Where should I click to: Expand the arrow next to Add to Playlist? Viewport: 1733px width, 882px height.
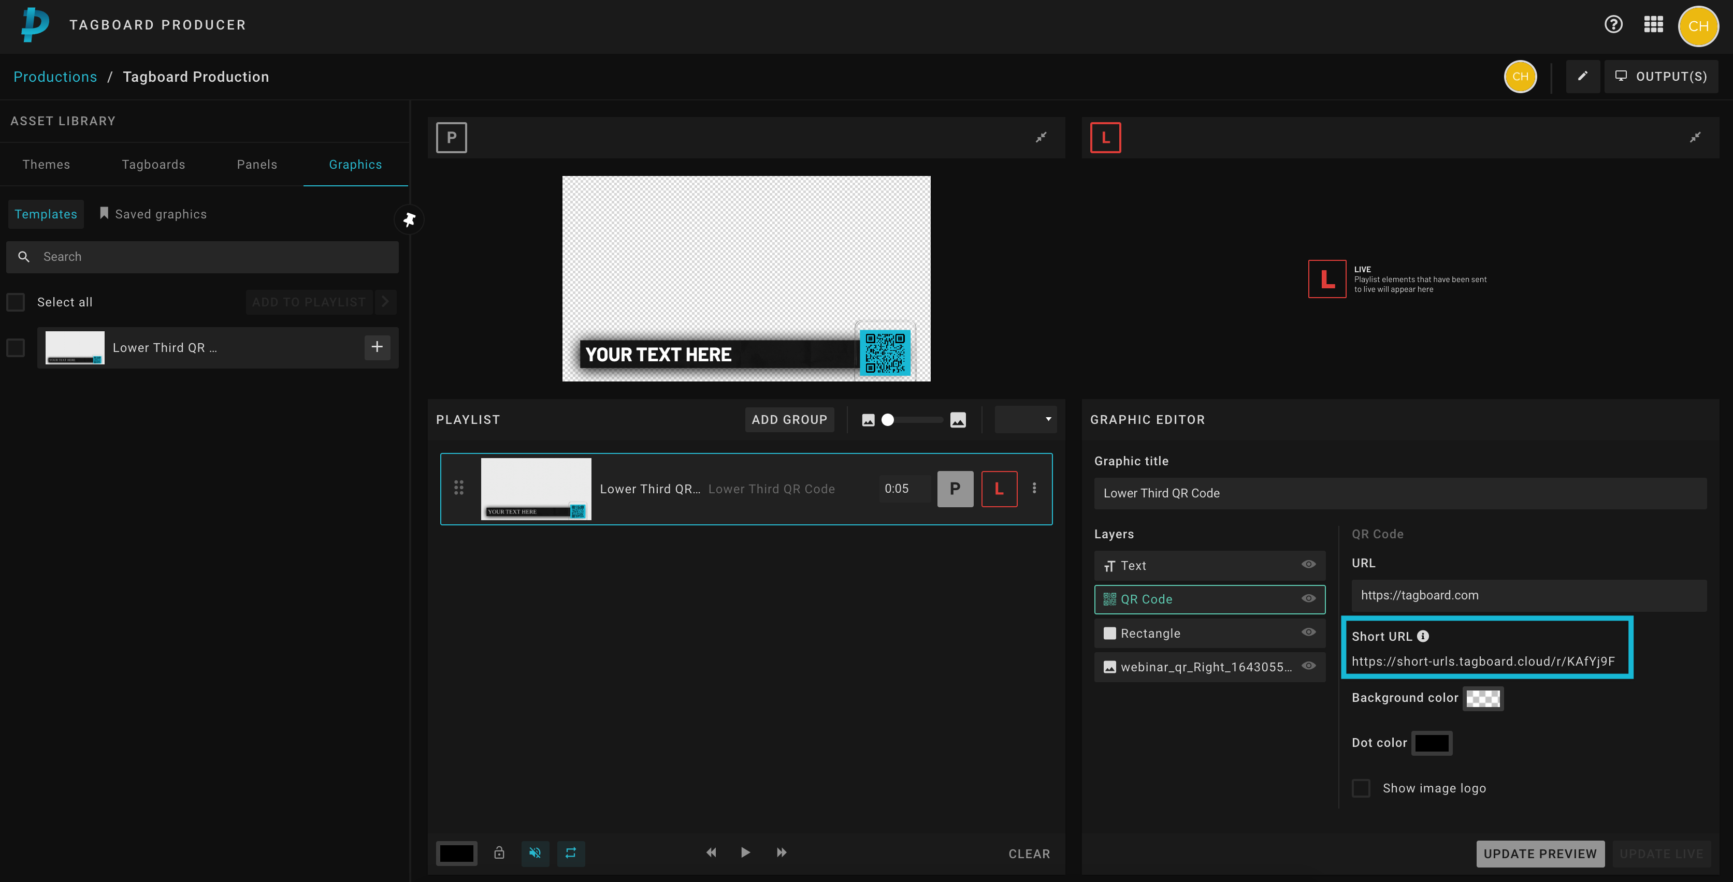point(385,302)
